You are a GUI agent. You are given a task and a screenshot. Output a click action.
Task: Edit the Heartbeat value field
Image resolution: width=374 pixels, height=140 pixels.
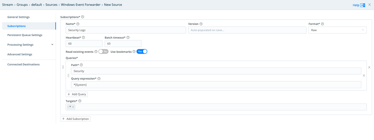tap(84, 44)
